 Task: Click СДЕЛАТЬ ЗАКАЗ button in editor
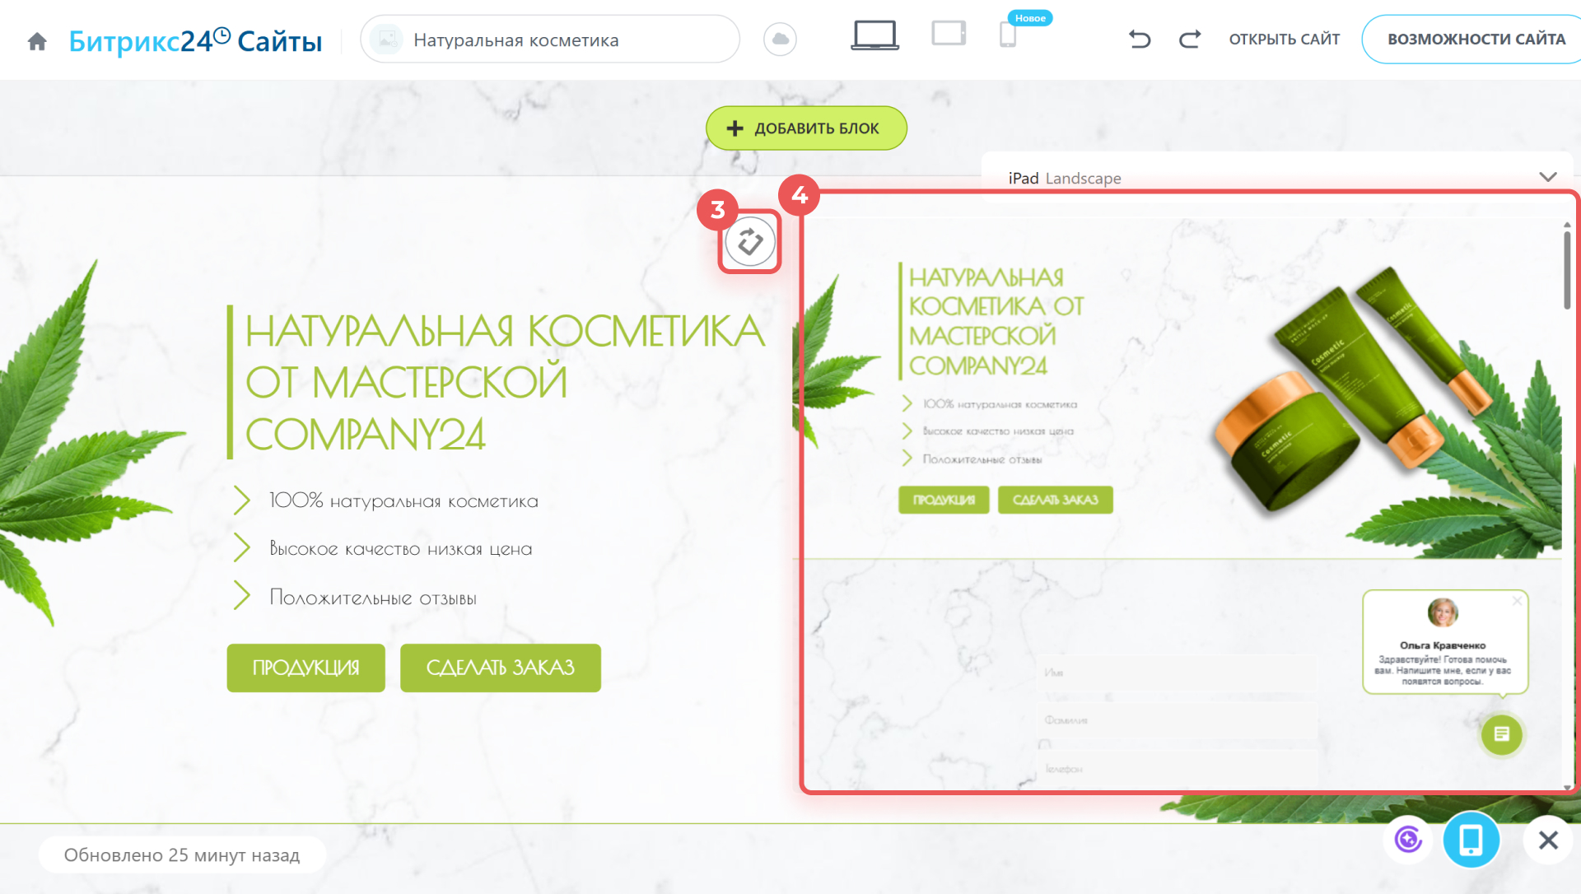pyautogui.click(x=500, y=668)
